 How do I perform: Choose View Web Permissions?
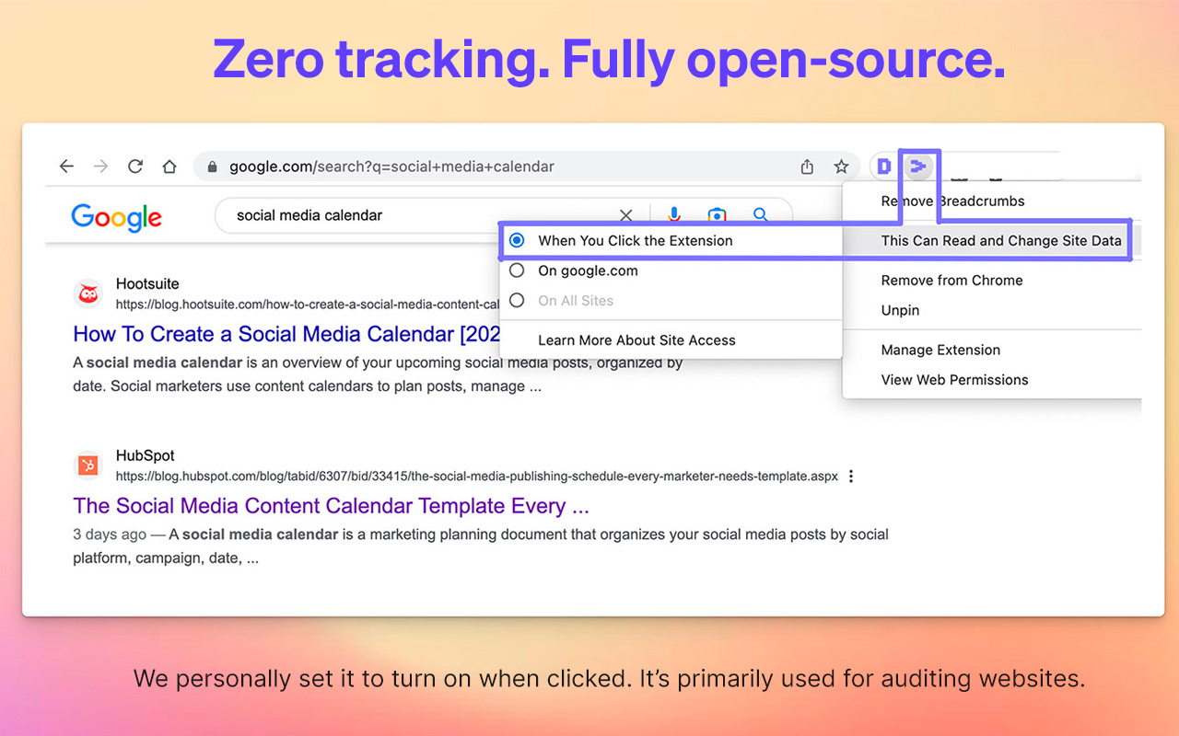pyautogui.click(x=992, y=380)
